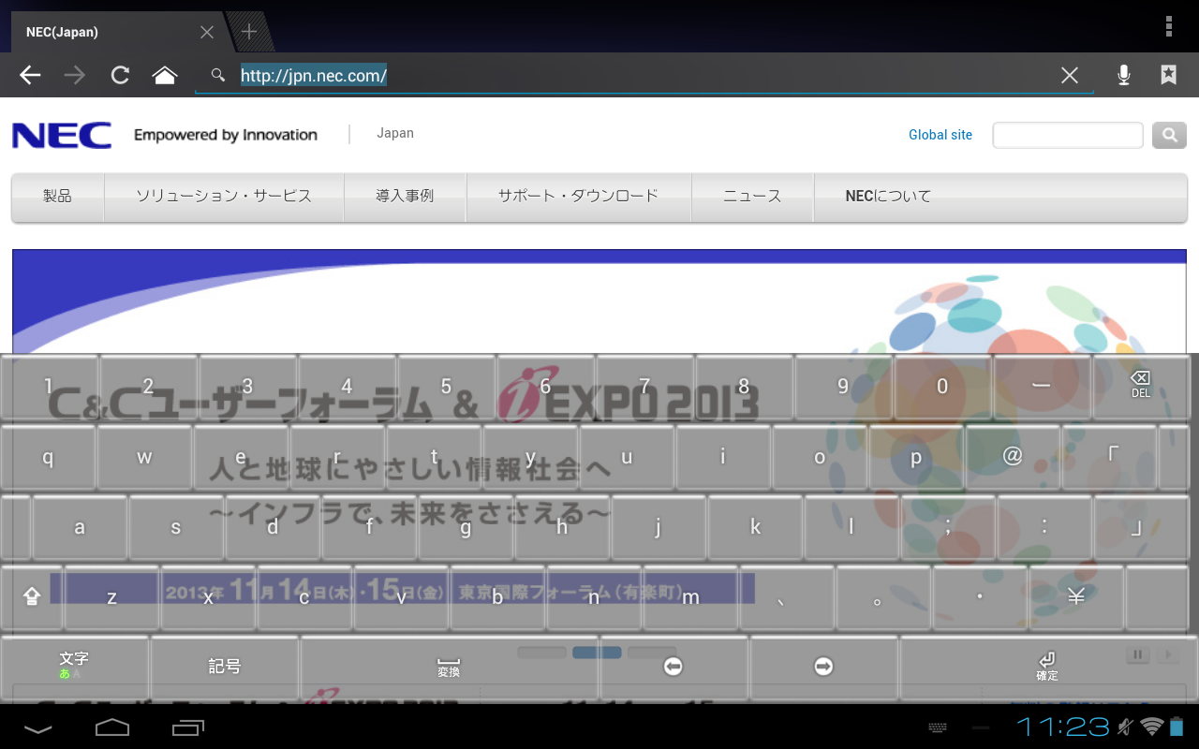Submit the NEC site search
Screen dimensions: 1199x749
coord(1169,136)
